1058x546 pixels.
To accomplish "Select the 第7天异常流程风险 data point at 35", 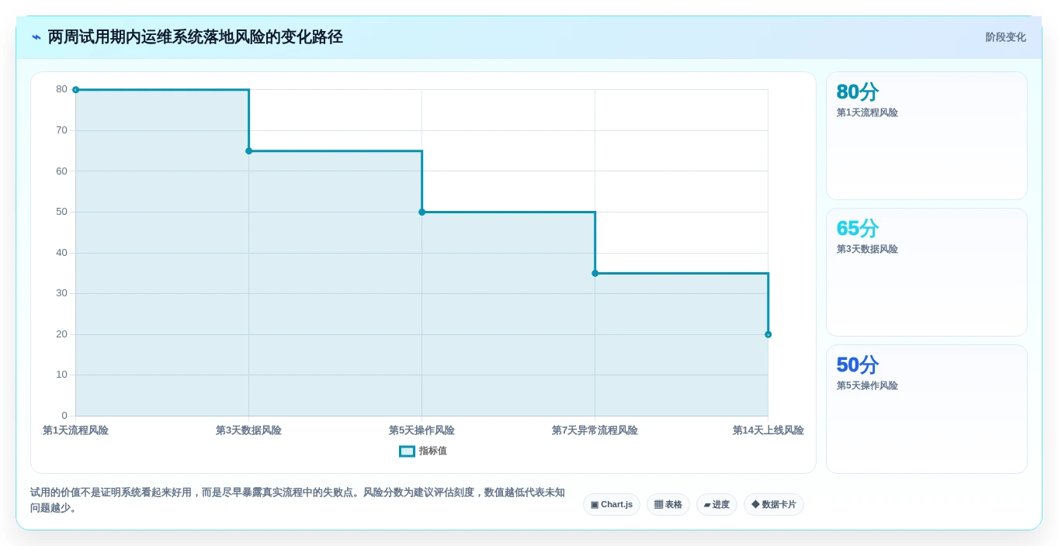I will click(x=595, y=273).
